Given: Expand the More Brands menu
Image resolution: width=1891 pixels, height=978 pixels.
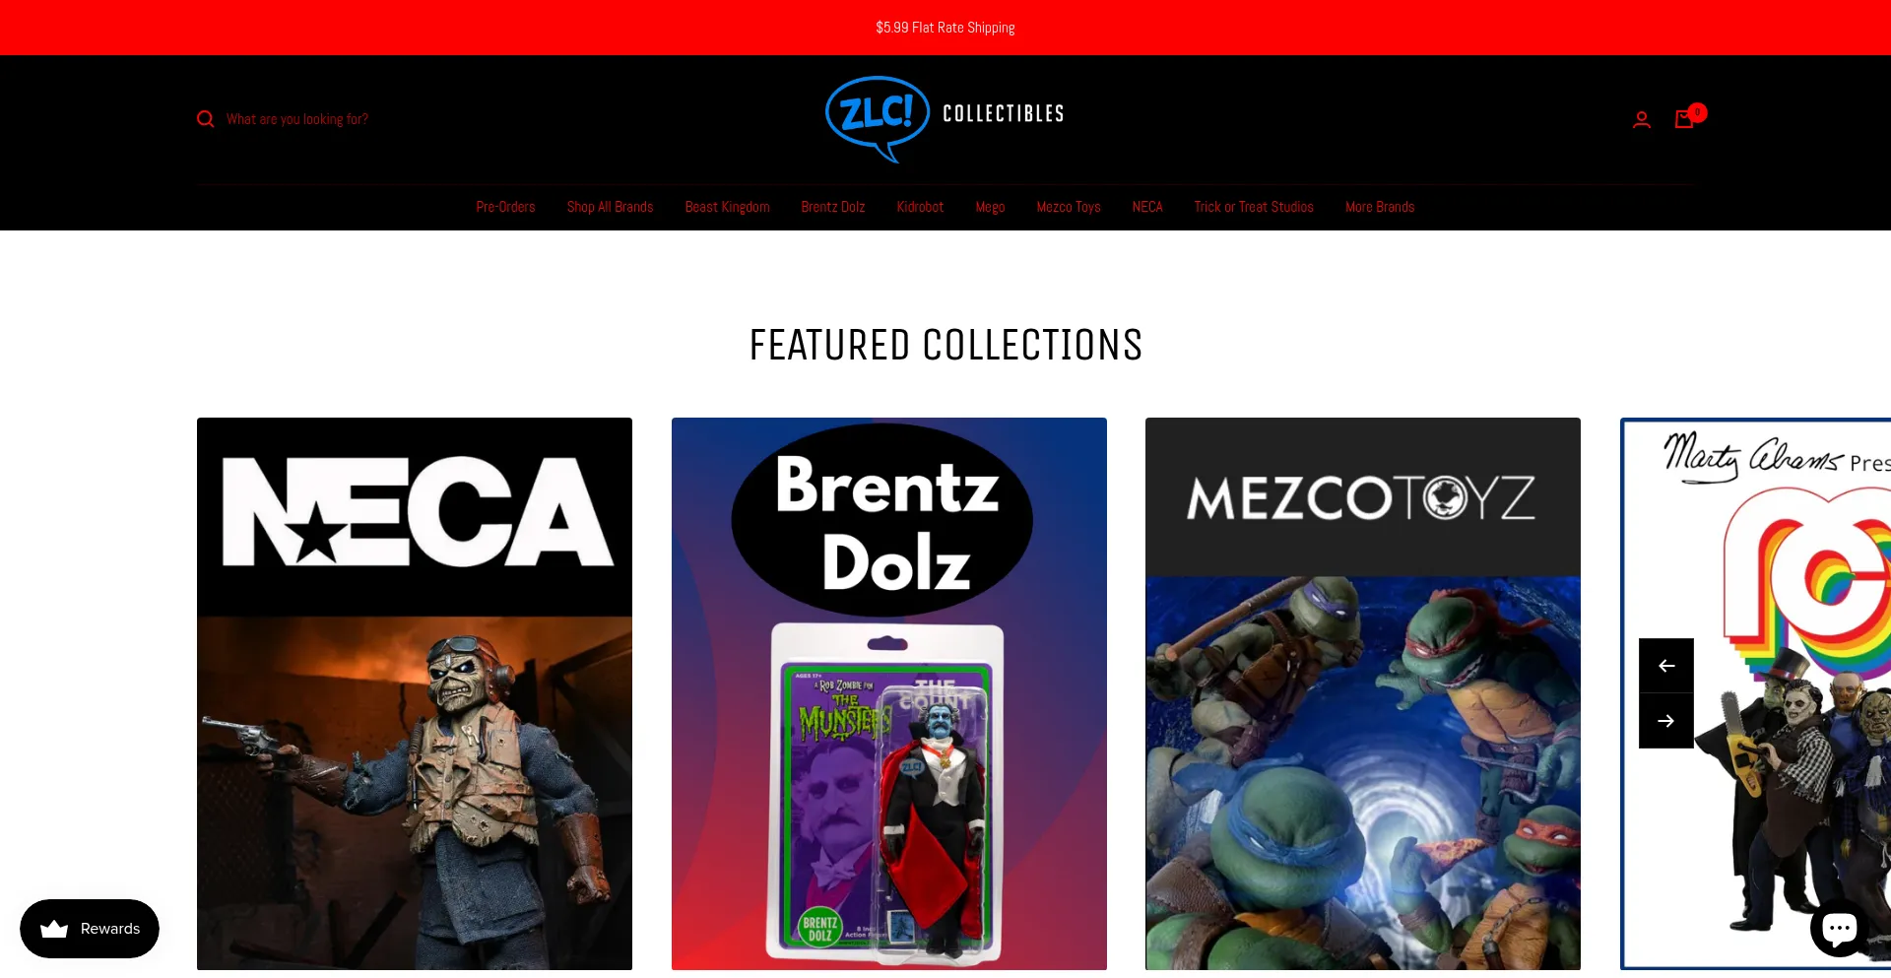Looking at the screenshot, I should pos(1379,207).
